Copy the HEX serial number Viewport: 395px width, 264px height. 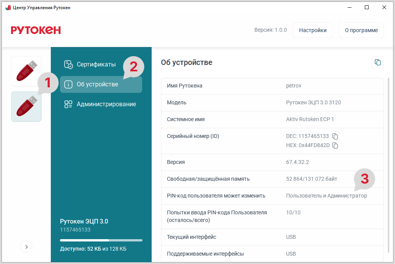pos(335,146)
